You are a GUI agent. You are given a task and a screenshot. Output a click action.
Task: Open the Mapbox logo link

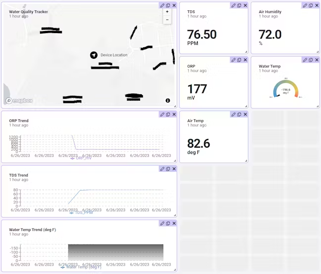[x=19, y=101]
